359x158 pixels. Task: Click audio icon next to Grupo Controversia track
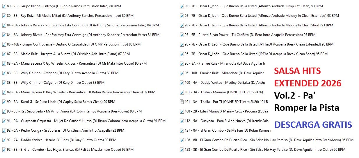click(x=4, y=44)
